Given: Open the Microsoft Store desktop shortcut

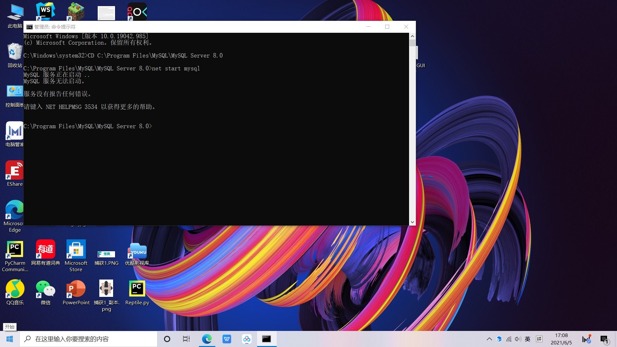Looking at the screenshot, I should [x=76, y=256].
